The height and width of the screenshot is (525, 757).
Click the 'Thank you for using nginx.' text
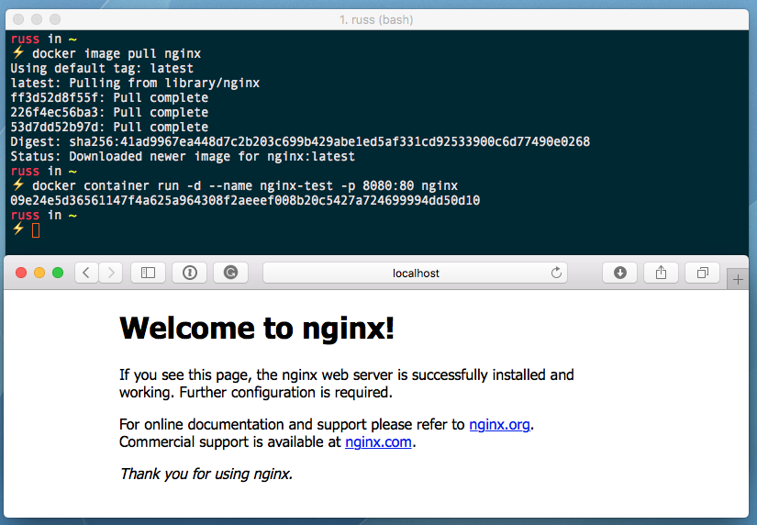click(x=206, y=474)
